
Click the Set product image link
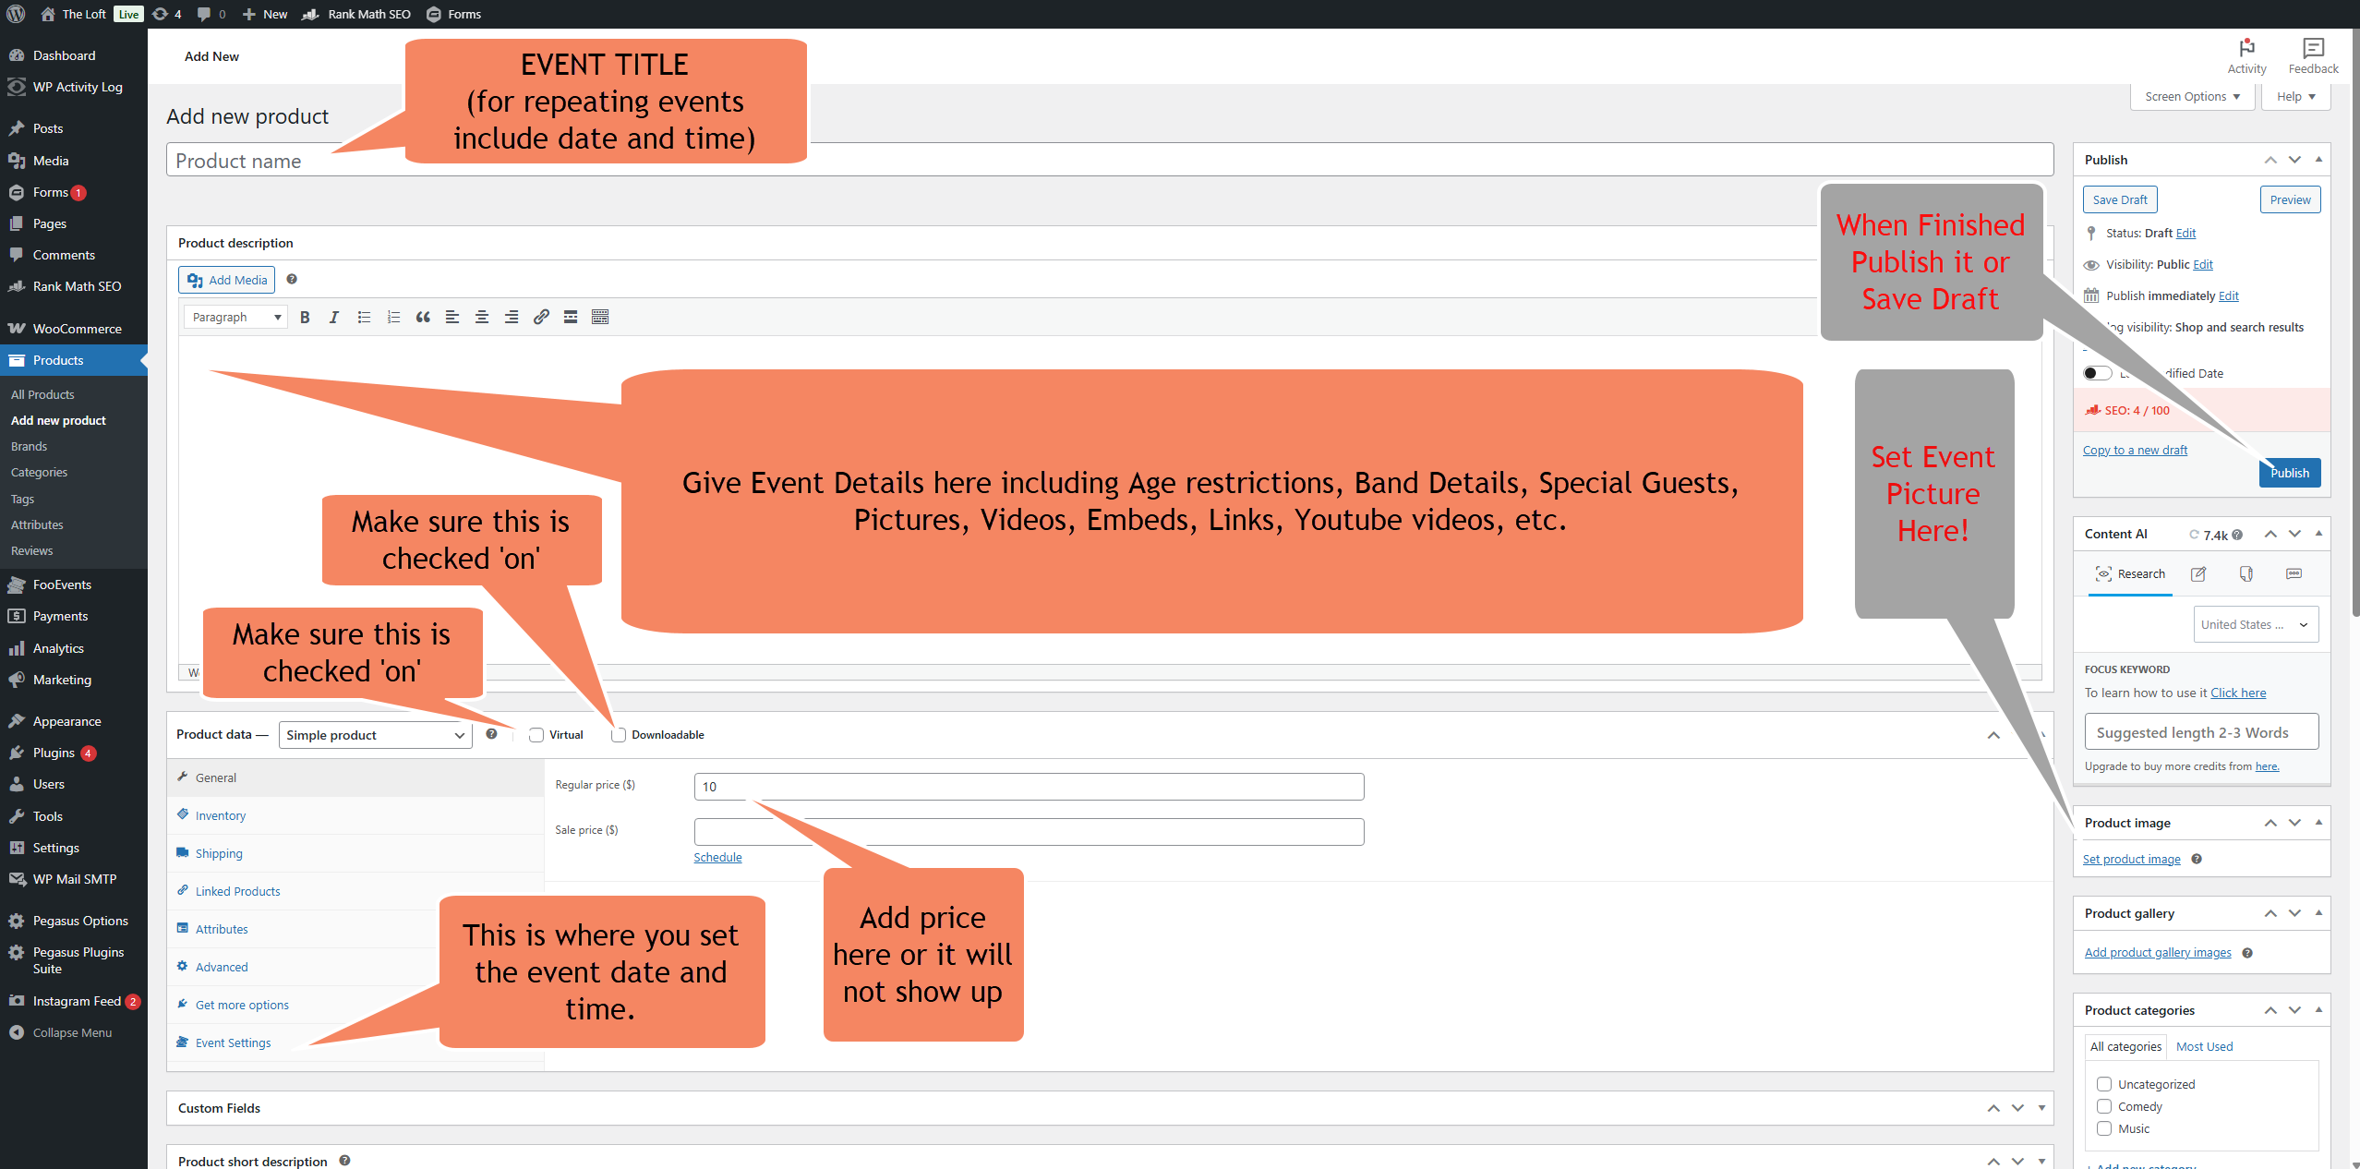click(2131, 859)
